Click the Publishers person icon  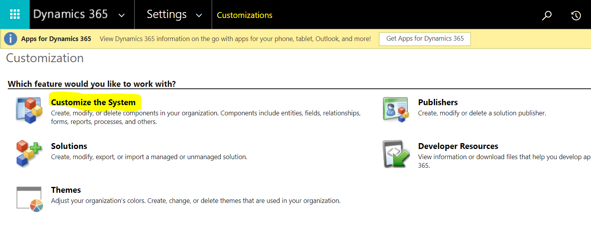(396, 109)
